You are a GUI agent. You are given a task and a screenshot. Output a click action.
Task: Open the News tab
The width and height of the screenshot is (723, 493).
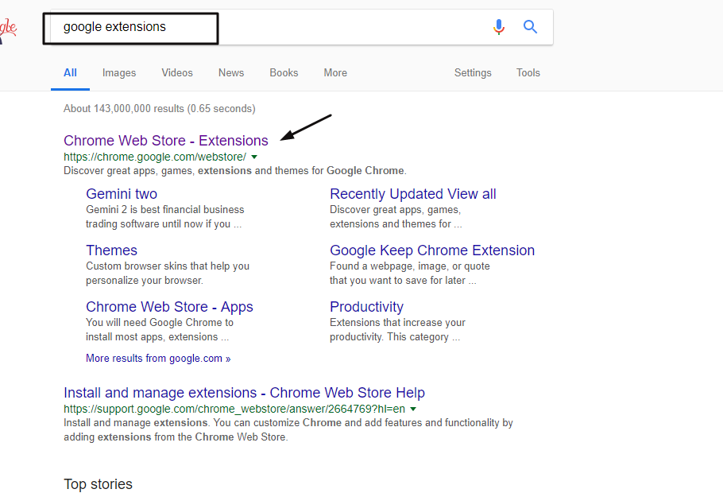[x=231, y=73]
